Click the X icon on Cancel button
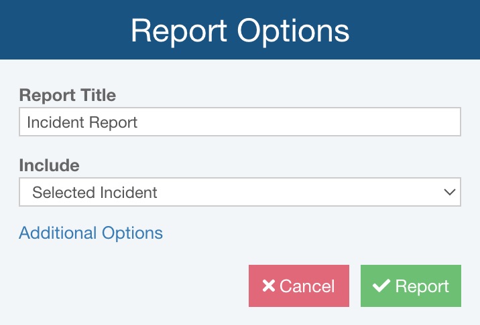This screenshot has width=480, height=325. pos(269,286)
